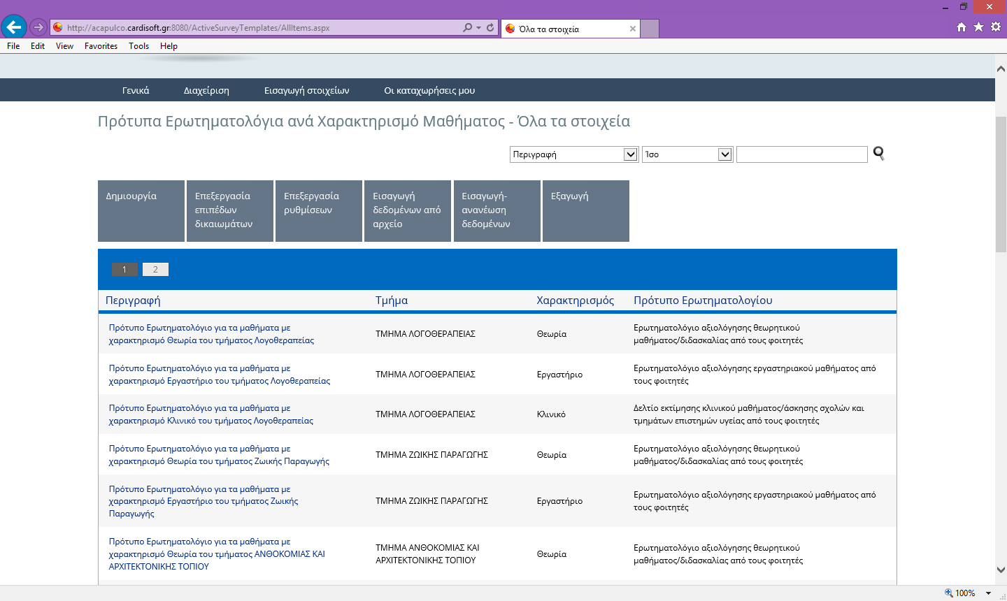The height and width of the screenshot is (601, 1007).
Task: Click 'Κλινικό' characterization cell
Action: coord(551,414)
